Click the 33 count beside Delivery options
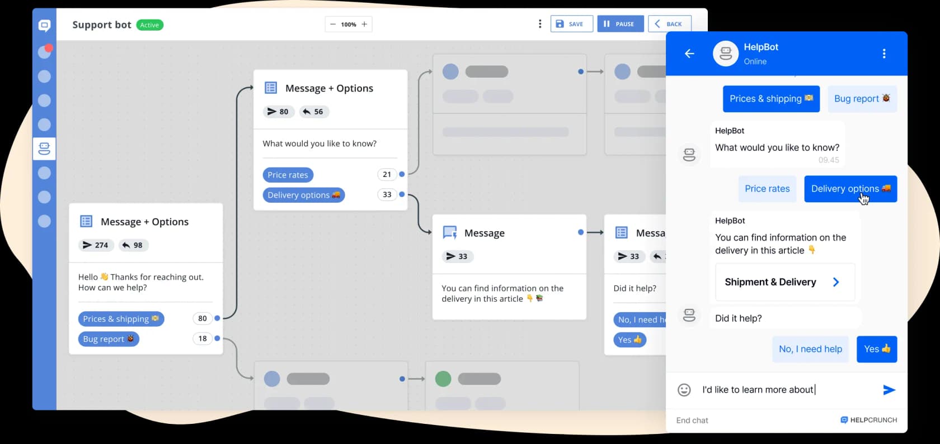The width and height of the screenshot is (940, 444). (387, 194)
